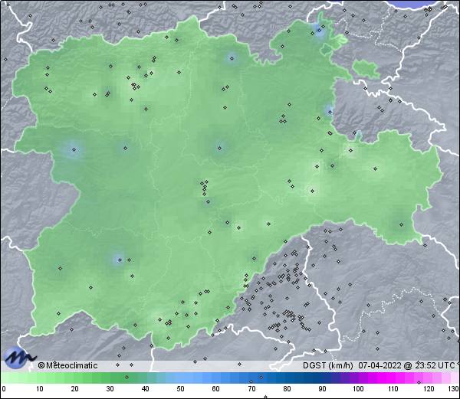460x399 pixels.
Task: Click the 40 label on the scale
Action: (x=145, y=389)
